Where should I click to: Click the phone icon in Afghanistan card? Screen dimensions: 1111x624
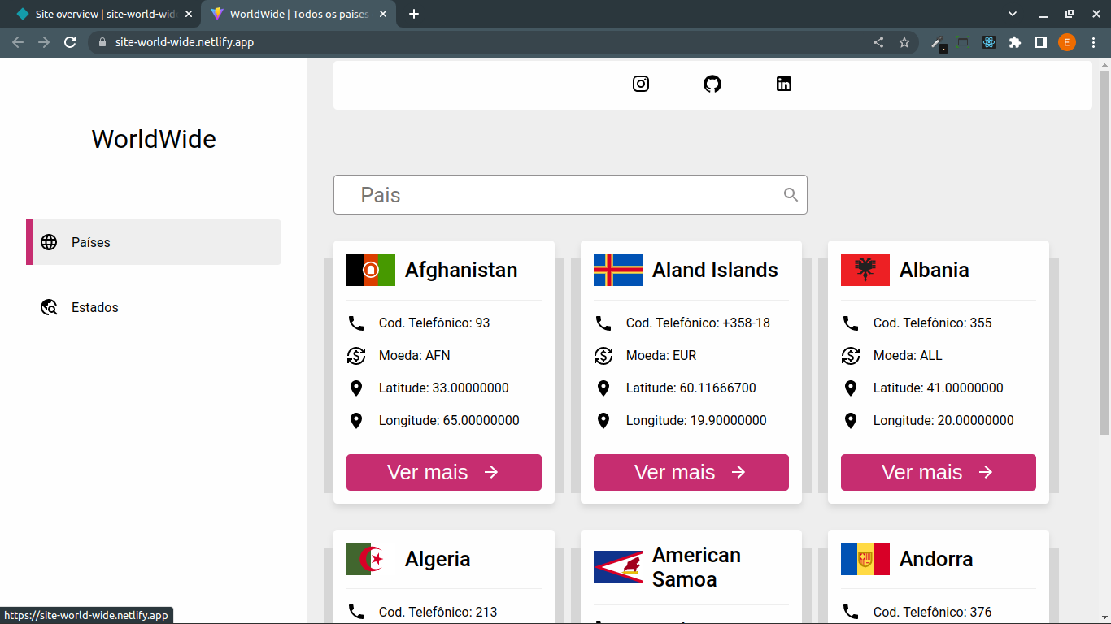356,323
